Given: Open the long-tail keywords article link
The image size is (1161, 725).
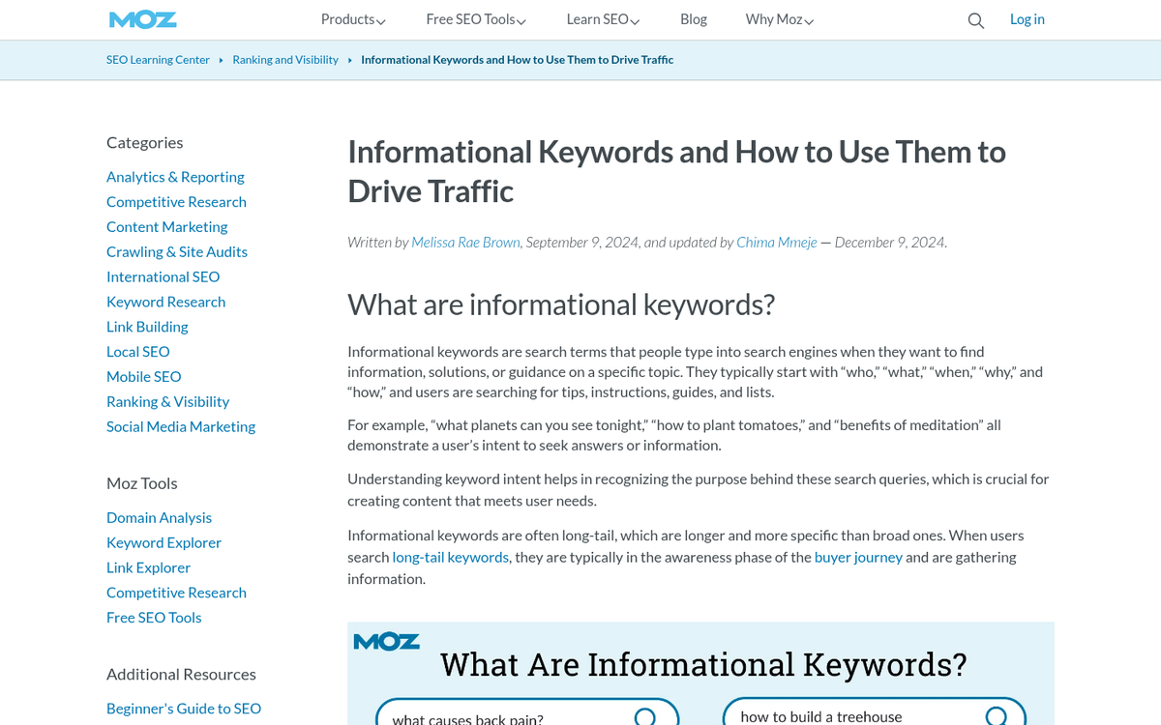Looking at the screenshot, I should click(x=450, y=557).
